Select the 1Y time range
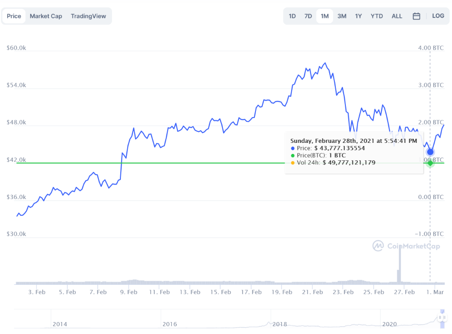Viewport: 452px width, 334px height. (x=358, y=16)
